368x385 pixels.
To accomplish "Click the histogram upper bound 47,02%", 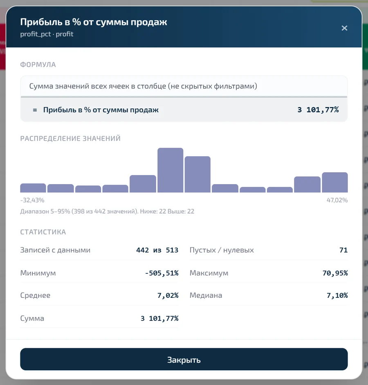I will tap(337, 200).
